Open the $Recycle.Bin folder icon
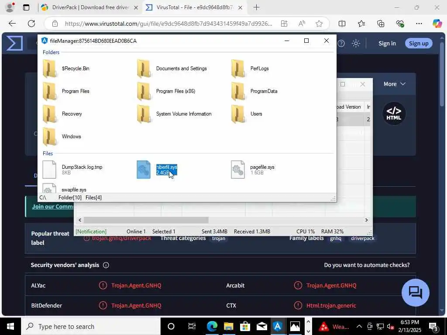 pos(50,68)
